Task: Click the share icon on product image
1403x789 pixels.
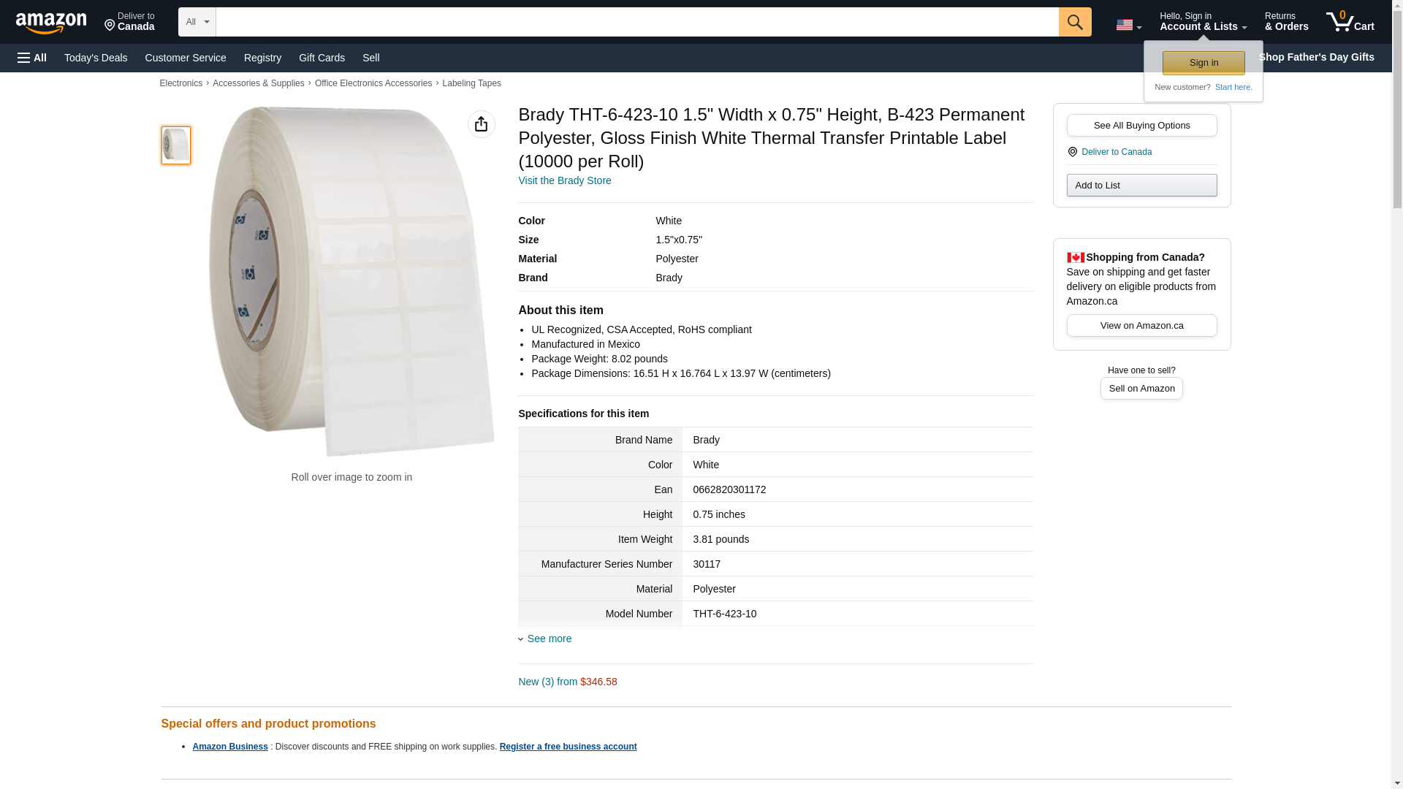Action: point(481,124)
